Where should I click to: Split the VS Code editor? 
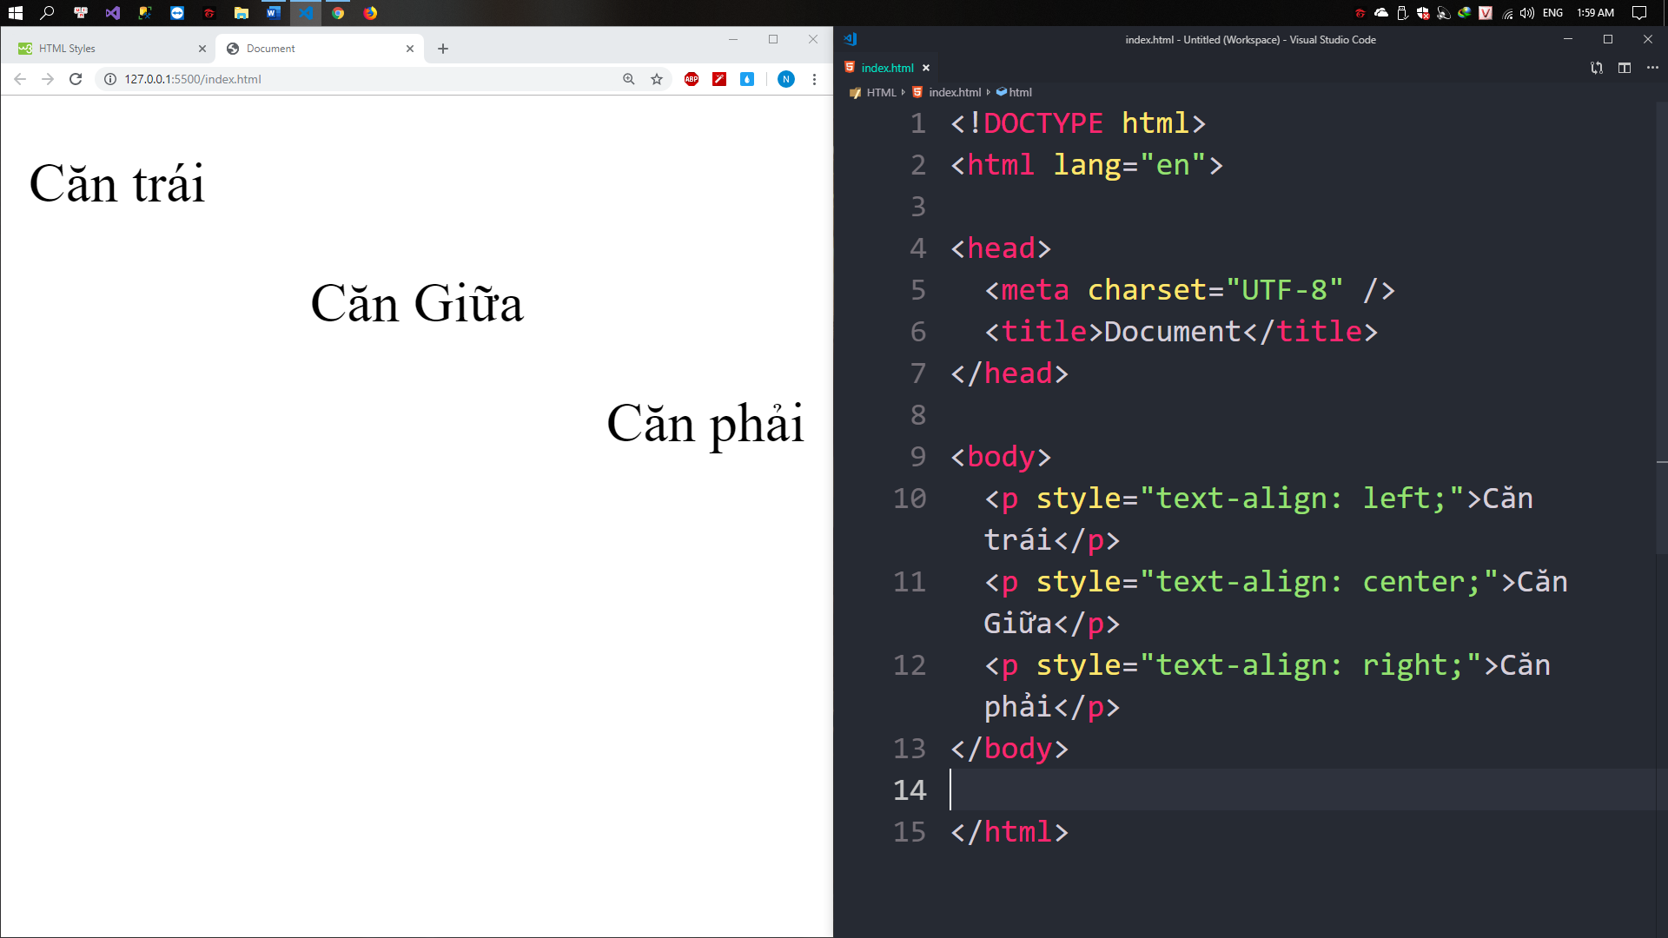tap(1625, 68)
